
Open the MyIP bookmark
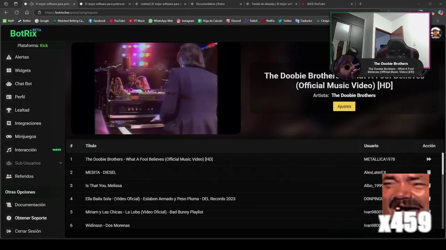[x=8, y=21]
